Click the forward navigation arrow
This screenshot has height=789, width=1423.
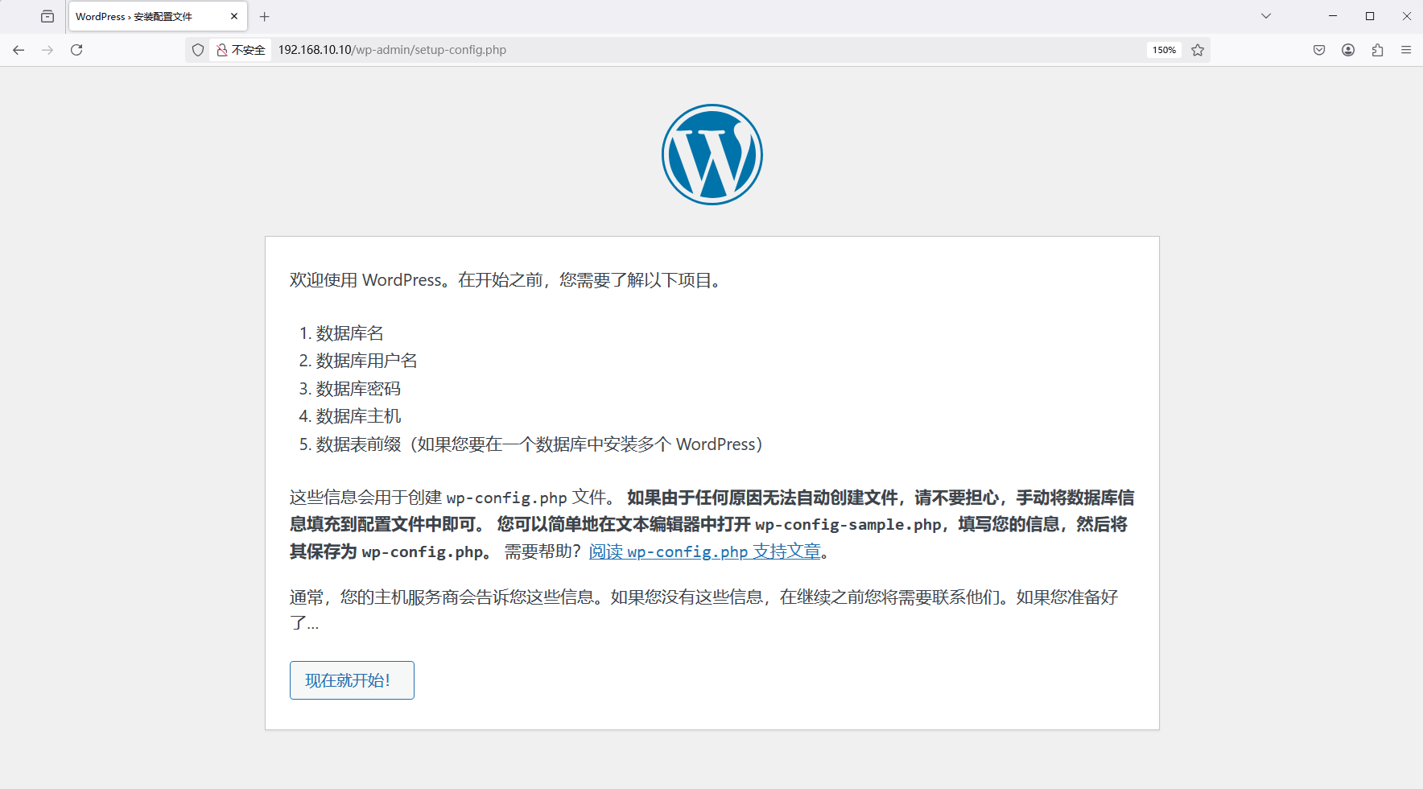tap(47, 50)
